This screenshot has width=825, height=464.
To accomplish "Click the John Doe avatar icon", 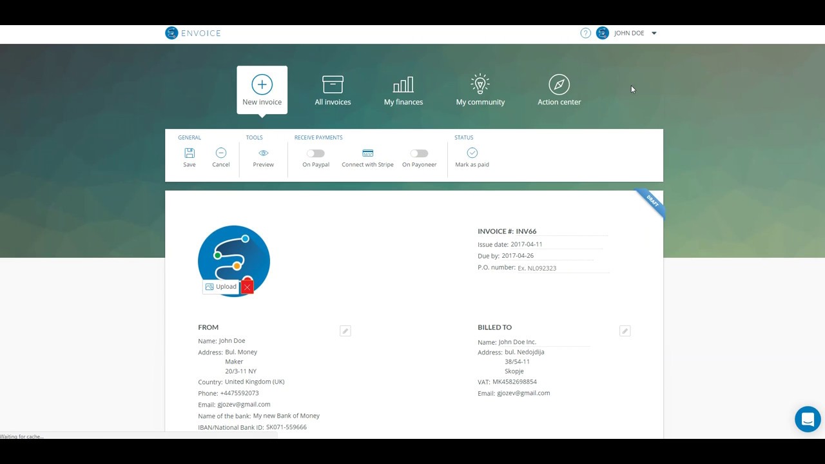I will (x=603, y=33).
